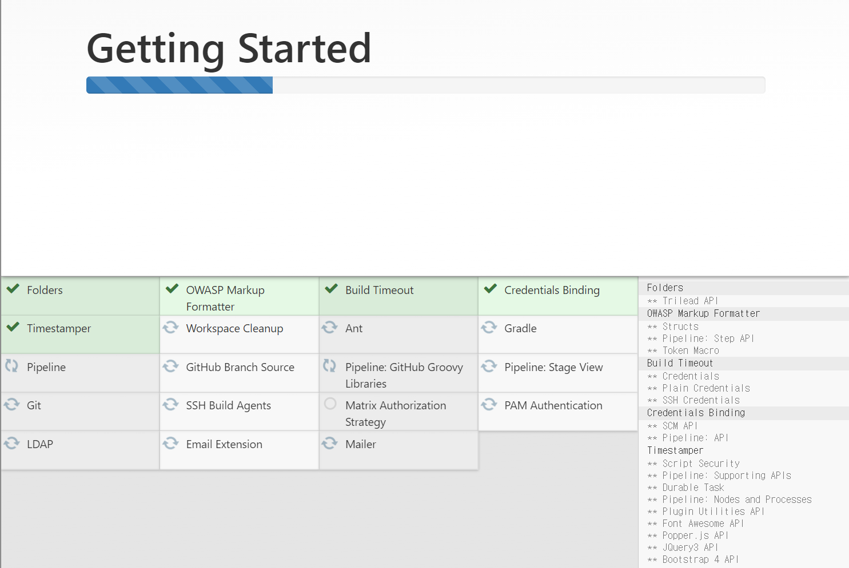The image size is (849, 568).
Task: Click the SSH Credentials log line
Action: (x=693, y=400)
